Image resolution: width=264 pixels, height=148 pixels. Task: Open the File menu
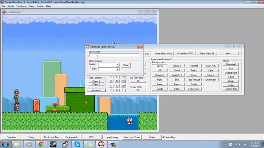pos(3,6)
